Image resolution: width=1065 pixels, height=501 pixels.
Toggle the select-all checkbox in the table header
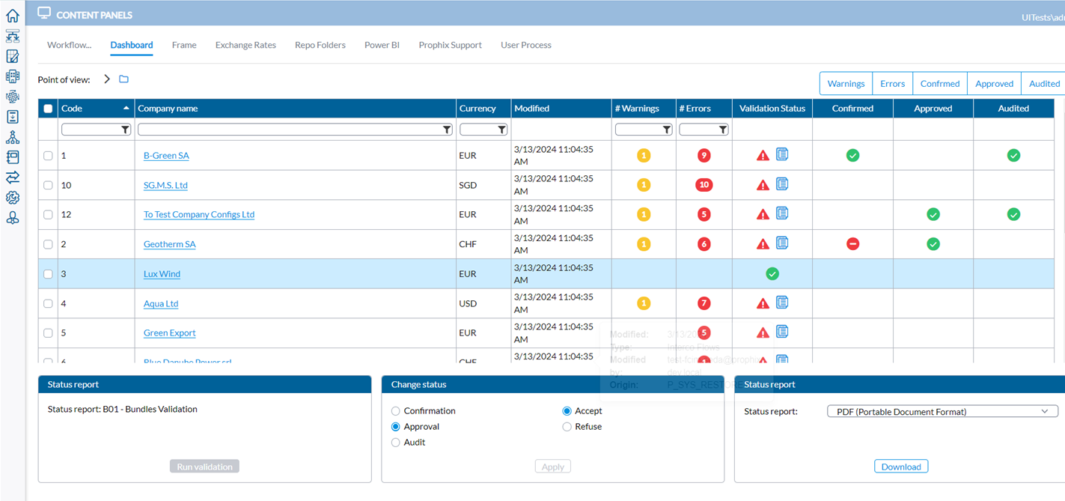[x=48, y=109]
